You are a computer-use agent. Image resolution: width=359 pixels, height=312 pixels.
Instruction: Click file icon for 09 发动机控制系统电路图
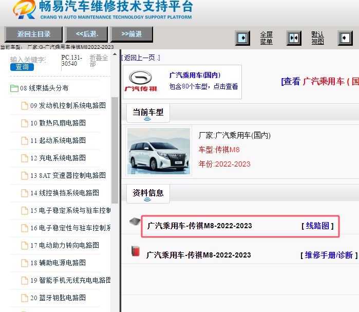point(25,106)
